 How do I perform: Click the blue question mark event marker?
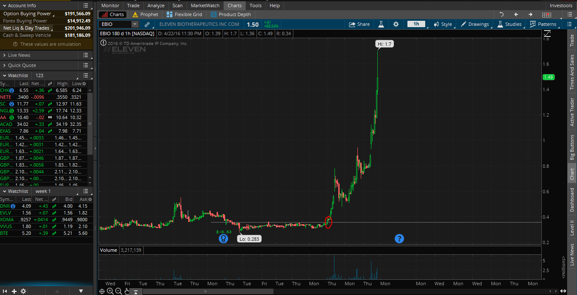coord(399,239)
